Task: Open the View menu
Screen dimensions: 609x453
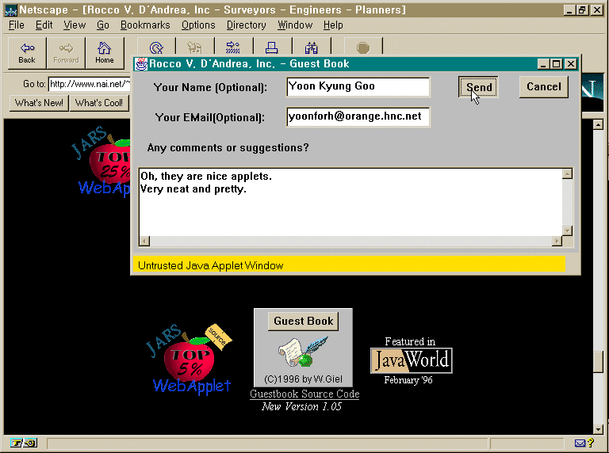Action: pyautogui.click(x=75, y=25)
